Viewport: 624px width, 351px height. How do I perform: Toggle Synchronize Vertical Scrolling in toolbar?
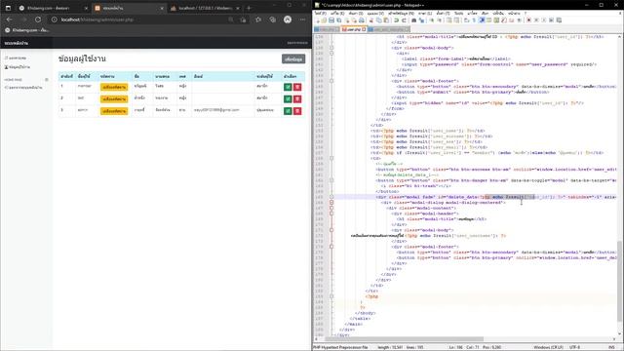point(448,19)
